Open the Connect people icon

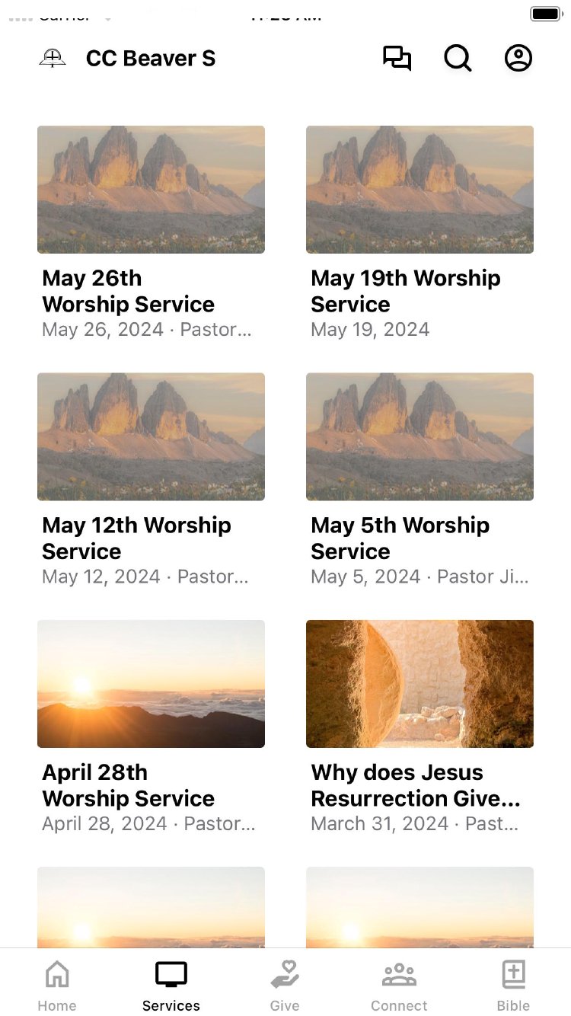pyautogui.click(x=399, y=975)
